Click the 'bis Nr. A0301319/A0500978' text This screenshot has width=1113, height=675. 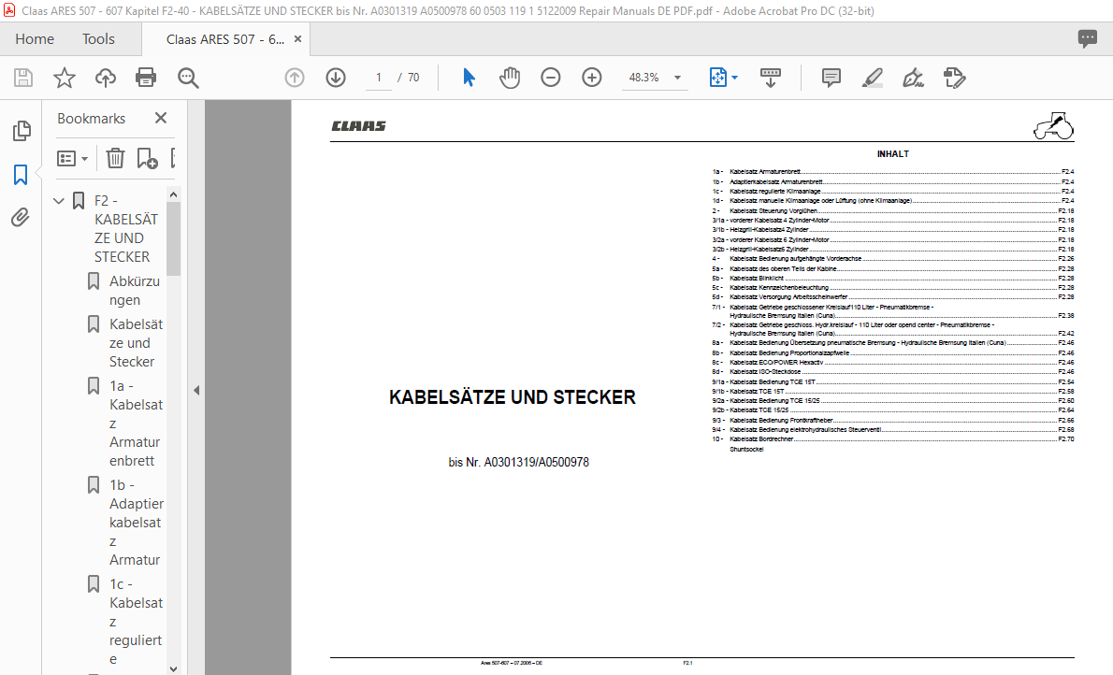[x=519, y=462]
